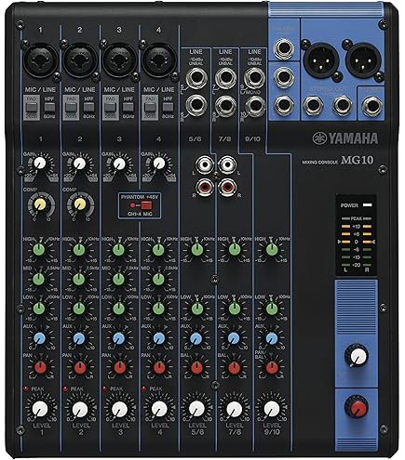Viewport: 405px width, 460px height.
Task: Click the right XLR STEREO OUT connector
Action: click(x=362, y=59)
